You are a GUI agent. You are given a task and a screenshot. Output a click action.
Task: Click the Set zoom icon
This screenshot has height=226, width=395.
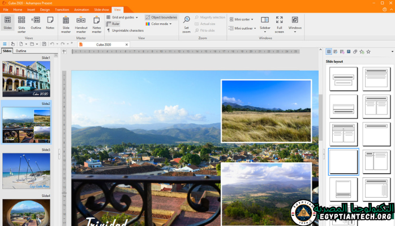coord(186,23)
